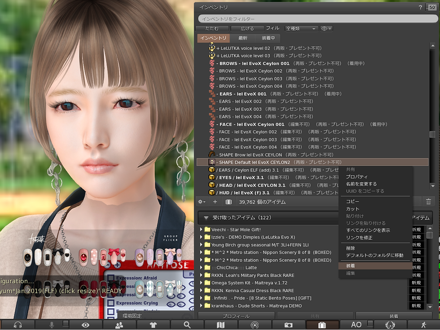Expand the Izzie's - DEMO Dimples folder
Viewport: 440px width, 330px height.
click(x=201, y=237)
